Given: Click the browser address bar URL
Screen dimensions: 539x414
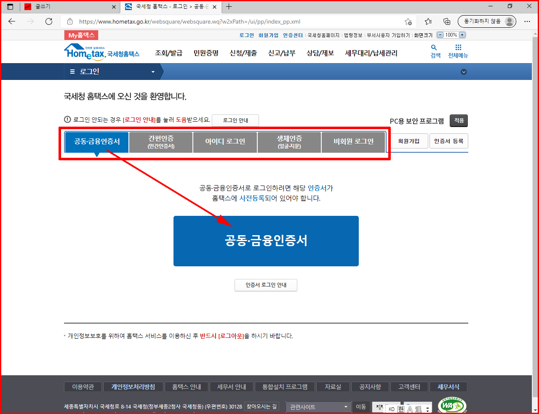Looking at the screenshot, I should [x=189, y=21].
